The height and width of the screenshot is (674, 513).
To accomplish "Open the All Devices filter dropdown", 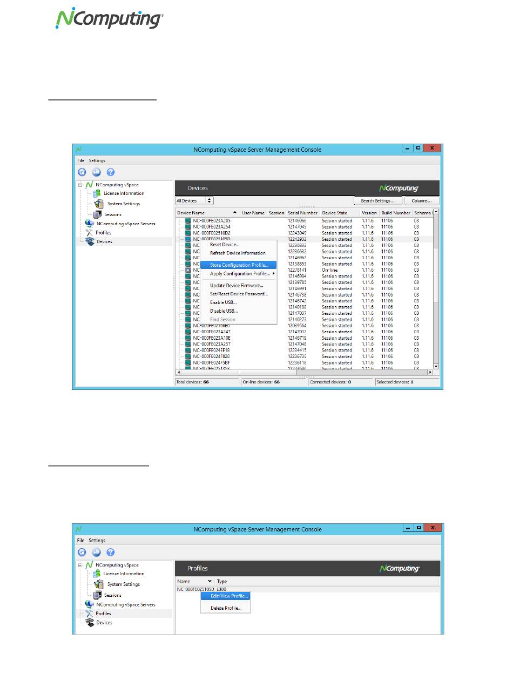I will (194, 200).
